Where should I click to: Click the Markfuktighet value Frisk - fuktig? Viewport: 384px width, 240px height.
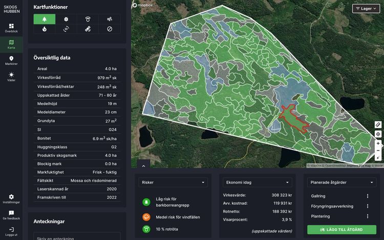104,172
